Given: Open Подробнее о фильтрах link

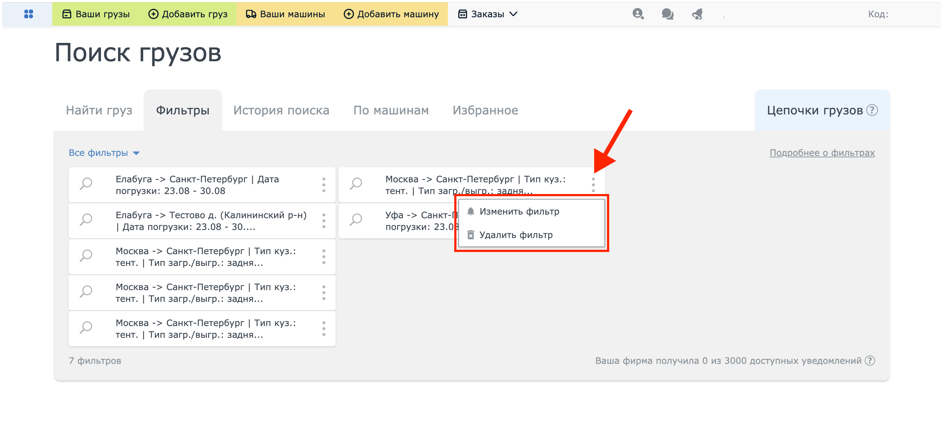Looking at the screenshot, I should click(x=822, y=153).
